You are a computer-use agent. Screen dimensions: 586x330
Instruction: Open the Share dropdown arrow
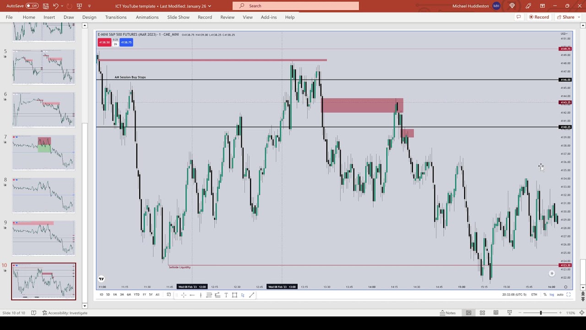pyautogui.click(x=578, y=17)
